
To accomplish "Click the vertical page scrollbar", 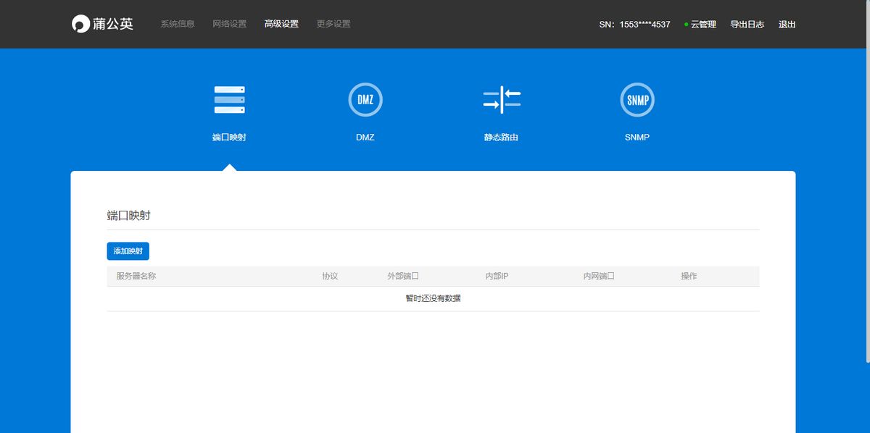I will 866,181.
